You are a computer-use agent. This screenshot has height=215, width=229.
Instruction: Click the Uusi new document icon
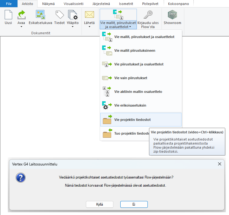click(x=8, y=15)
